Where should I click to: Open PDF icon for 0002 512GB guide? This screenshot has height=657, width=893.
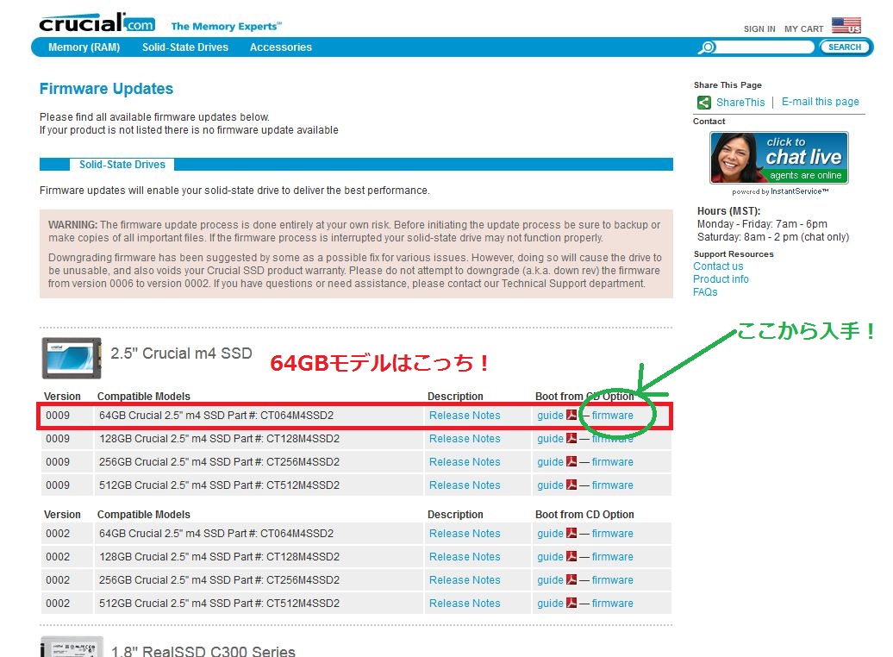[571, 603]
